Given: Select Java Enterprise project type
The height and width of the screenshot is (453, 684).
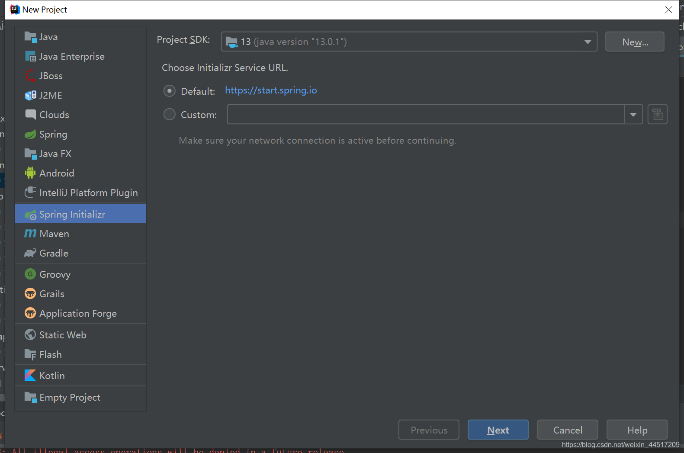Looking at the screenshot, I should tap(80, 57).
